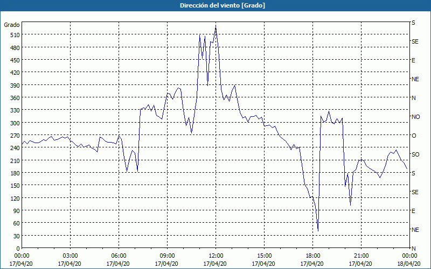This screenshot has height=269, width=431.
Task: Click the 480 value on the left axis
Action: [15, 48]
